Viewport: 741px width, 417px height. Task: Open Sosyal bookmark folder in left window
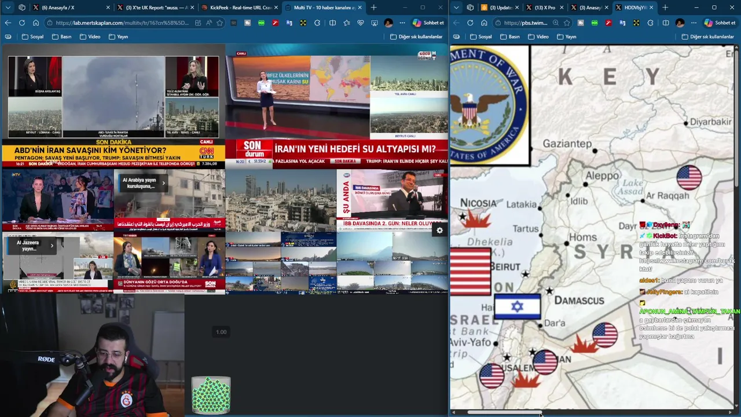pos(32,36)
